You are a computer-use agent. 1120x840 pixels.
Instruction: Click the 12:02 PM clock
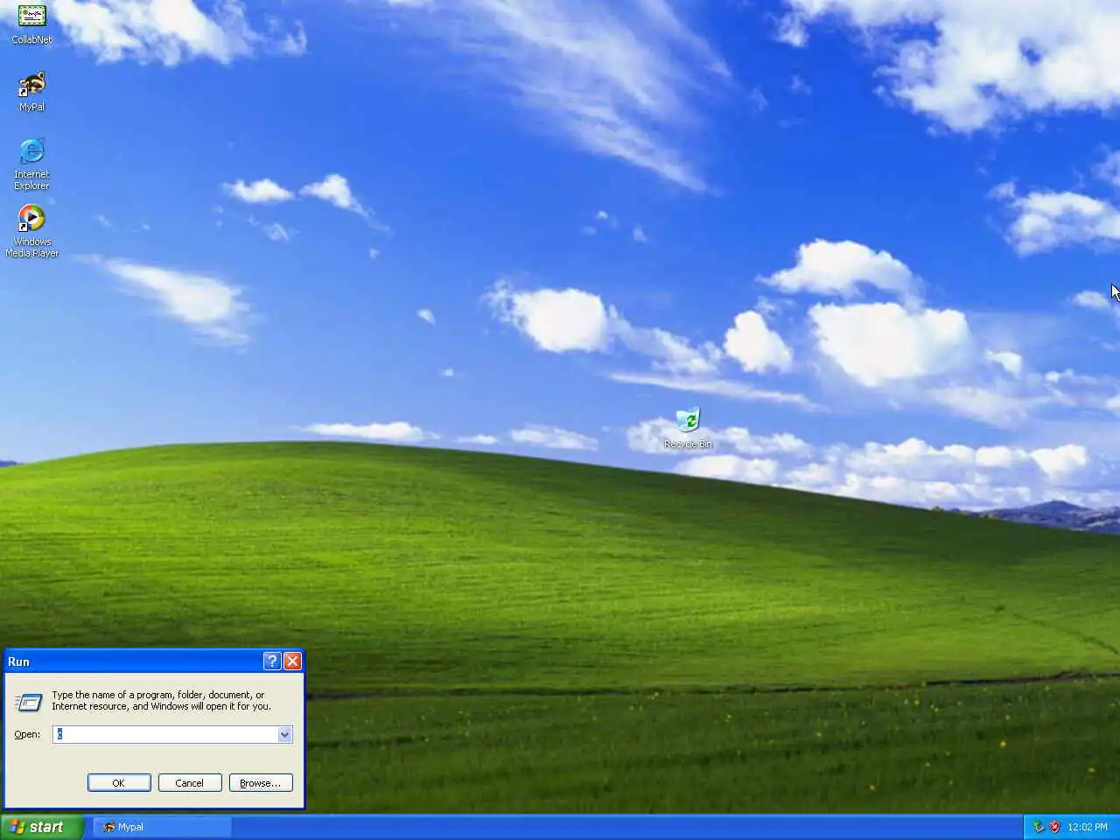point(1088,827)
